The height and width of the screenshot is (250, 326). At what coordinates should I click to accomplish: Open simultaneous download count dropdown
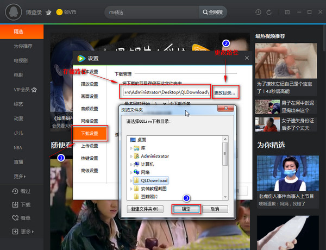(x=160, y=103)
